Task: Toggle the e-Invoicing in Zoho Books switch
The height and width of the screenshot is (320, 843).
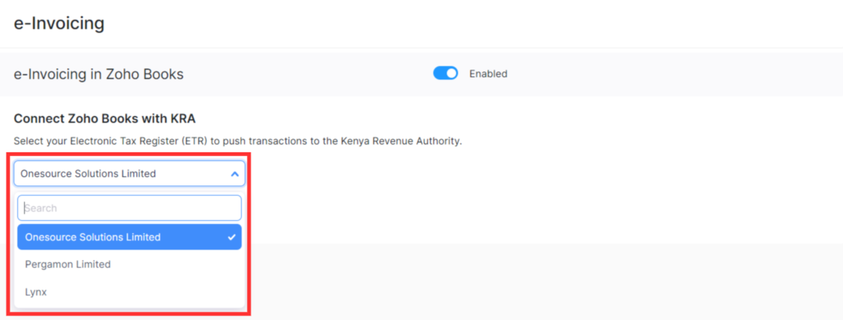Action: tap(445, 74)
